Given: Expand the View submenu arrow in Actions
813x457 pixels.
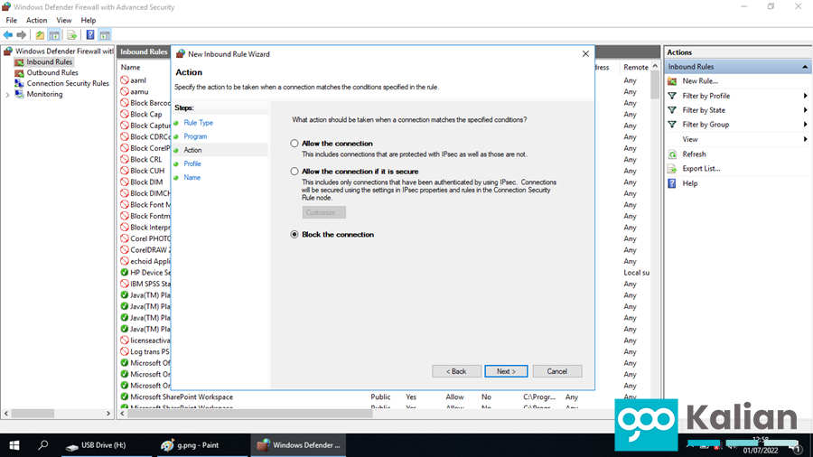Looking at the screenshot, I should coord(805,139).
